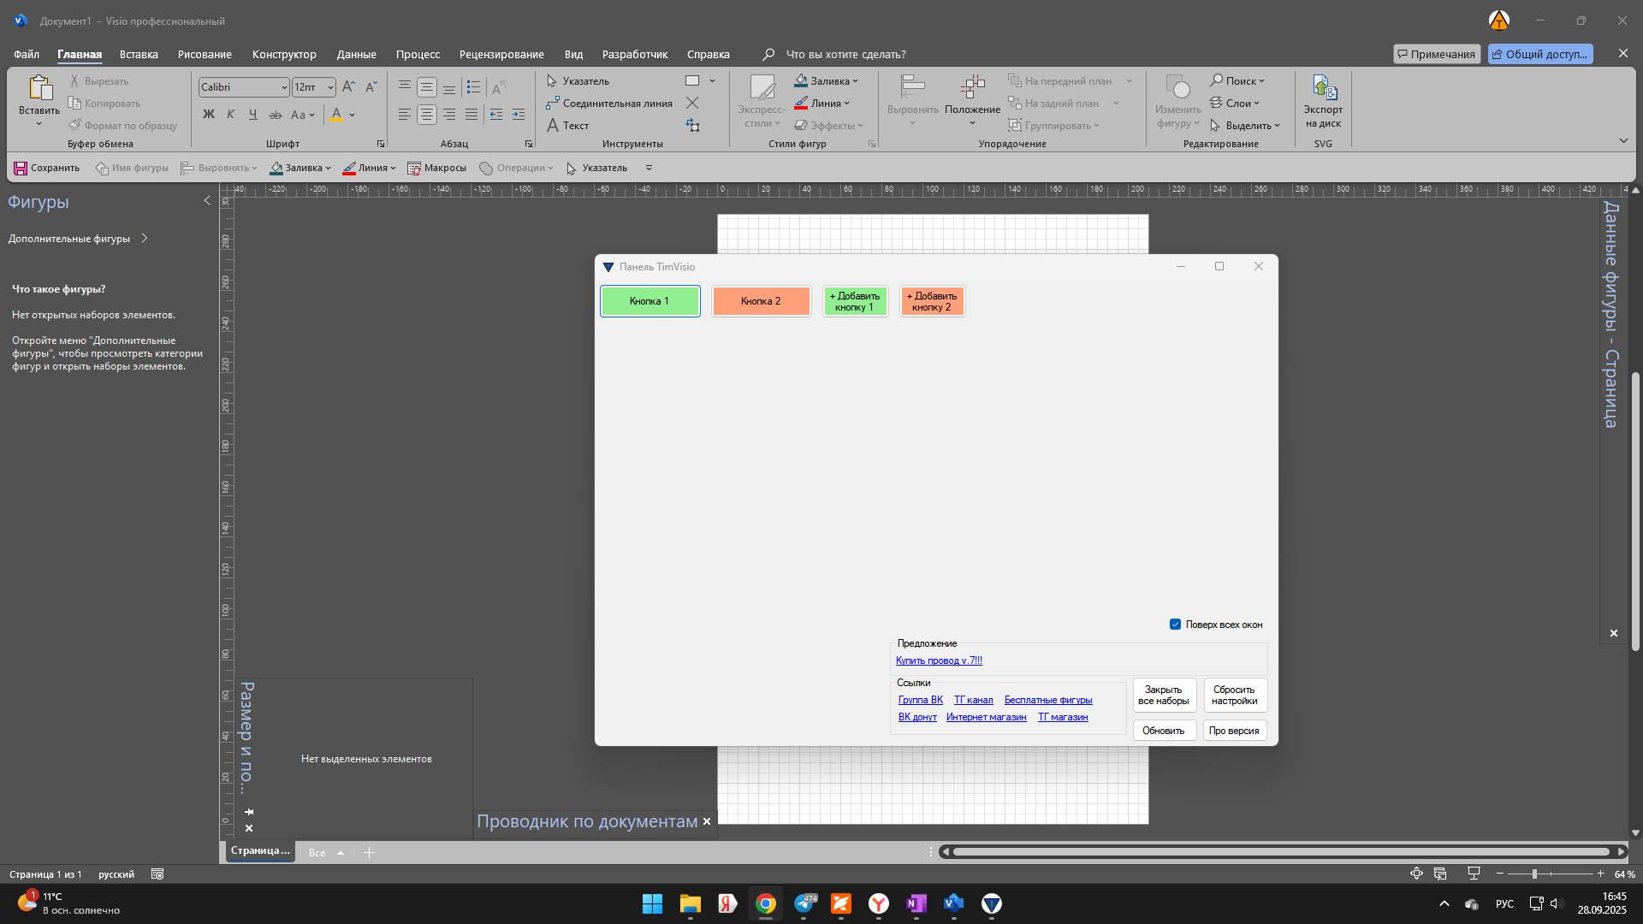
Task: Open the Calibri font name dropdown
Action: 284,87
